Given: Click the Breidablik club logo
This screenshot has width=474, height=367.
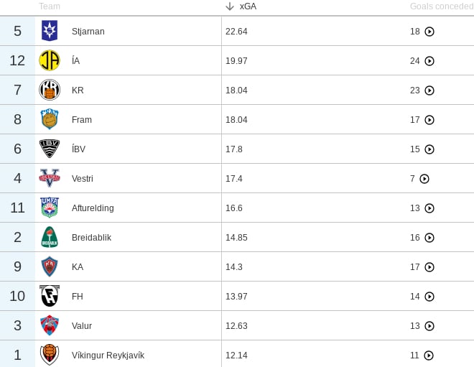Looking at the screenshot, I should 50,237.
